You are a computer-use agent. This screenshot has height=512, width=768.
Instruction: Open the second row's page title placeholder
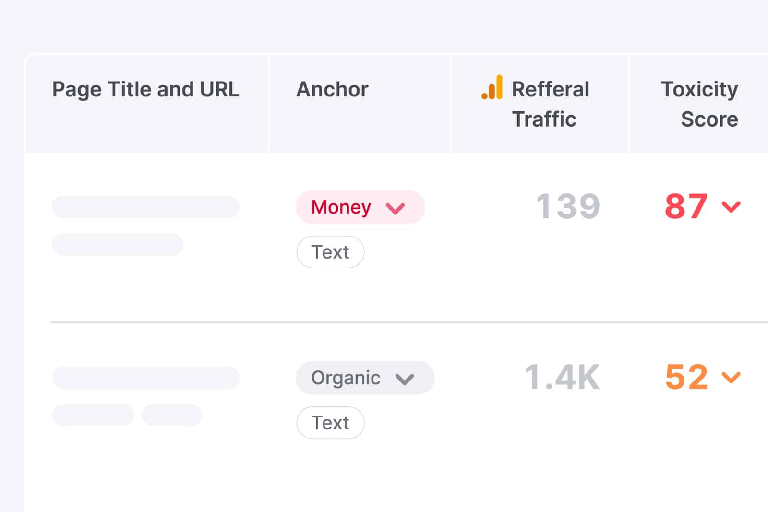point(145,378)
